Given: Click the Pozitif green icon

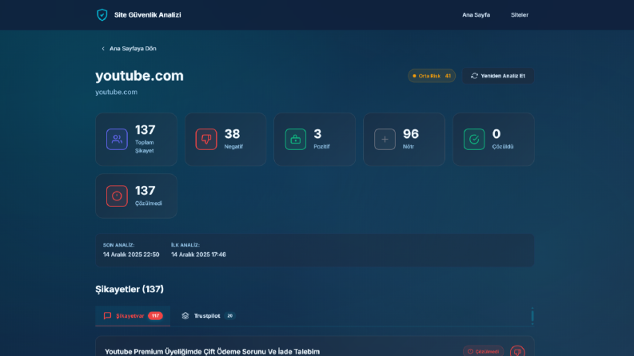Looking at the screenshot, I should coord(296,139).
